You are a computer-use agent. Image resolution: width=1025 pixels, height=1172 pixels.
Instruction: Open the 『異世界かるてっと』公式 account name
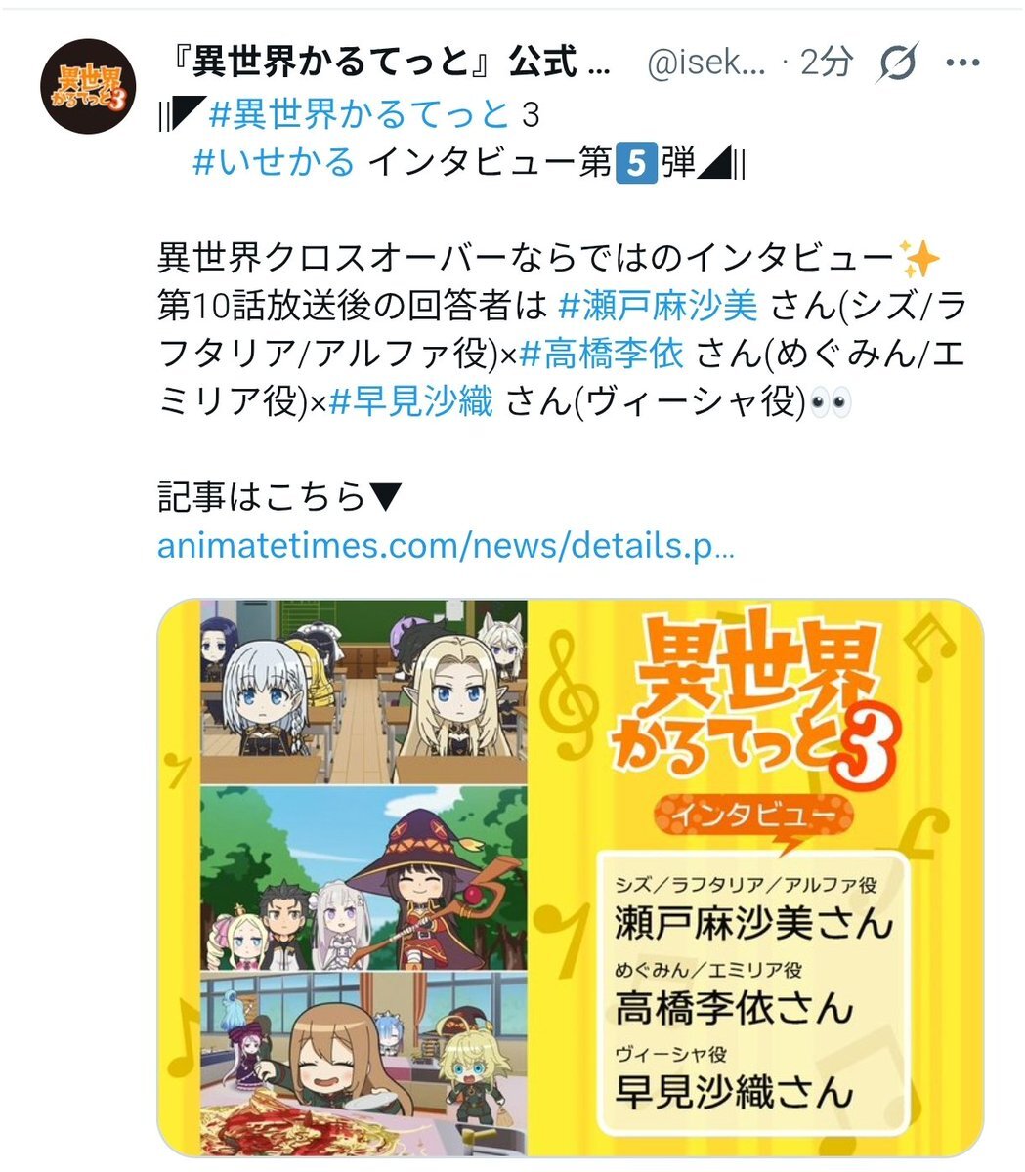pyautogui.click(x=390, y=65)
